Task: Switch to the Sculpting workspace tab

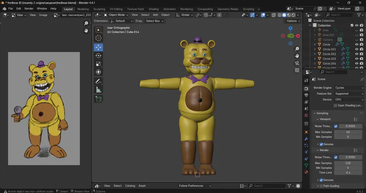Action: pyautogui.click(x=99, y=9)
